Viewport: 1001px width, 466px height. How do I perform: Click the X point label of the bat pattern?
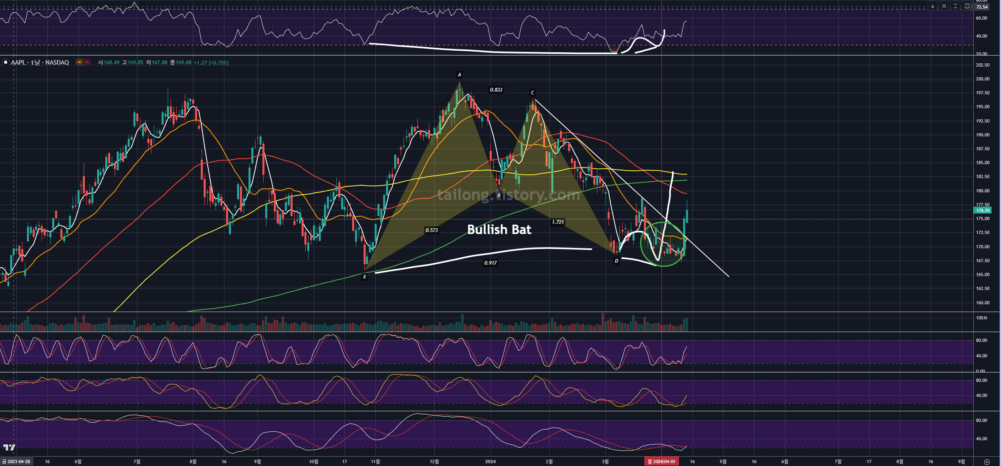point(364,277)
